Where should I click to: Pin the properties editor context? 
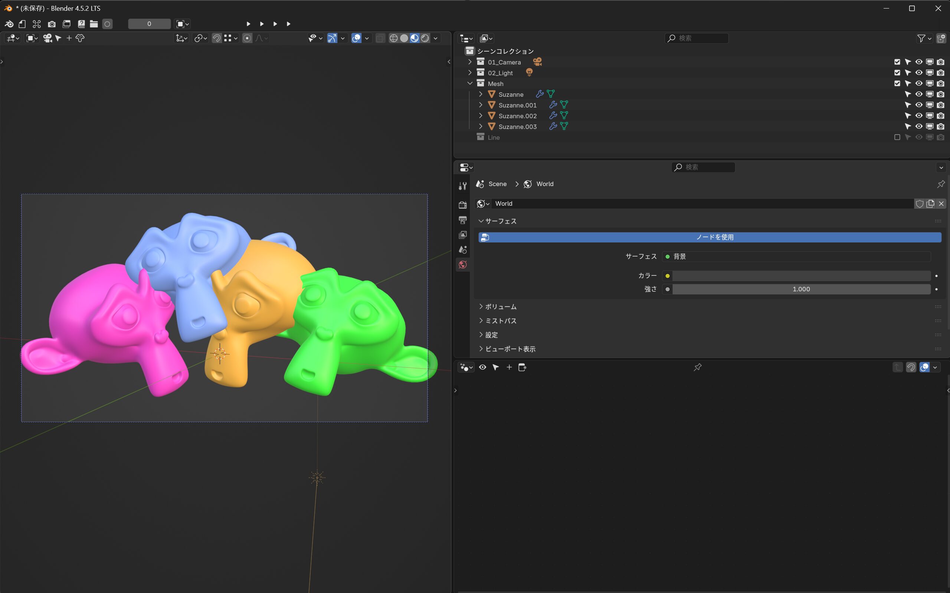(x=941, y=184)
